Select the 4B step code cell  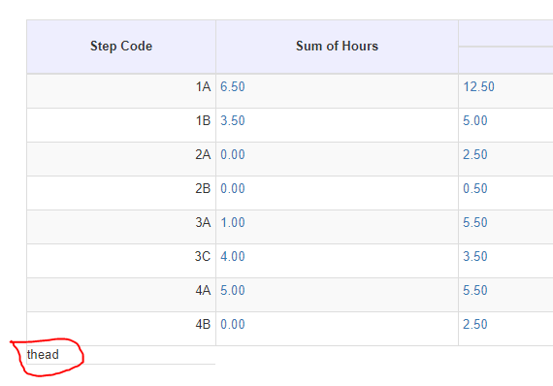point(121,328)
